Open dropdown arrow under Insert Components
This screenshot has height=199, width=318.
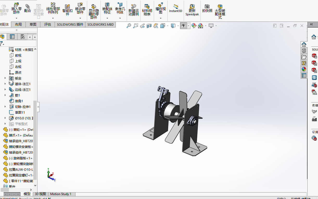pos(16,18)
